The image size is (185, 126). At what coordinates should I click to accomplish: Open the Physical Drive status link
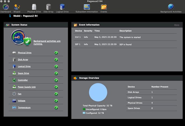(25, 53)
